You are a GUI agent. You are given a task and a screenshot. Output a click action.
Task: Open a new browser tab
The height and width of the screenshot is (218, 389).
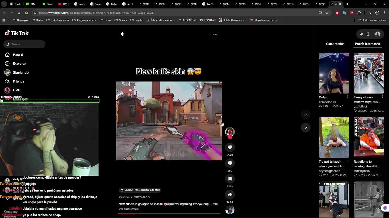[x=347, y=4]
